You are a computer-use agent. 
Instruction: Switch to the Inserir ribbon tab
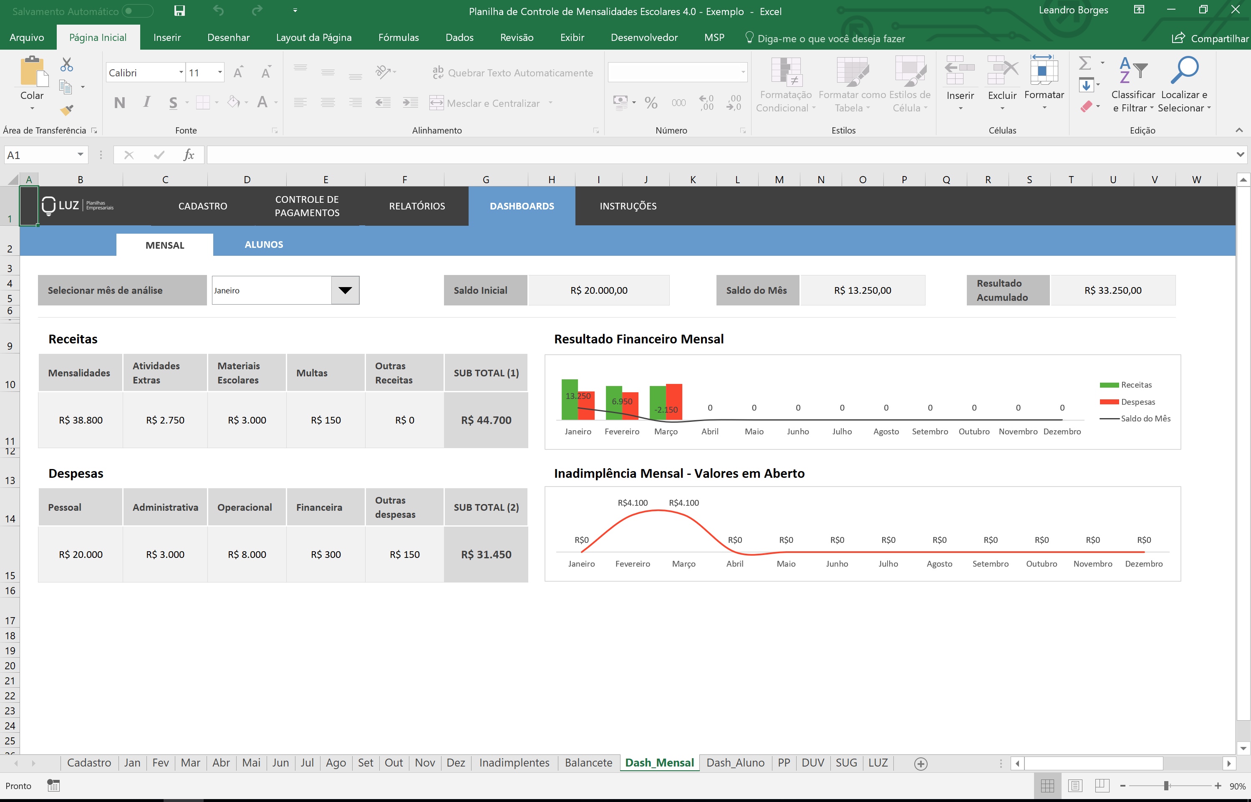166,37
